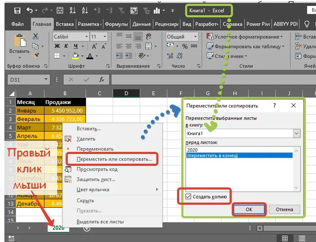Click the increase indent icon
The image size is (316, 242).
[129, 55]
